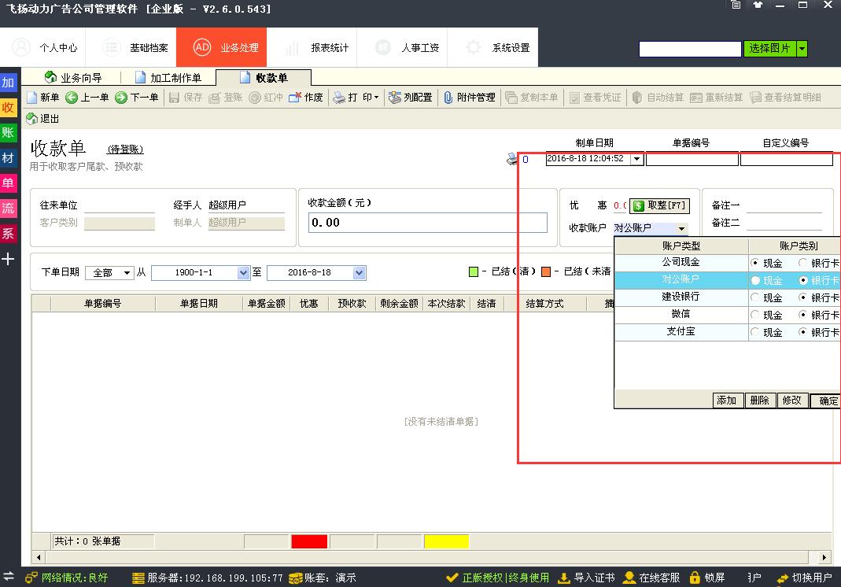Switch to the 加工制作单 tab
The height and width of the screenshot is (587, 841).
tap(168, 77)
